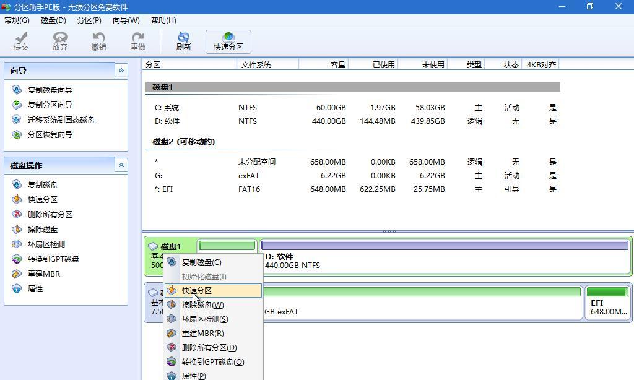Click the 磁盘1 group header
The image size is (634, 380).
pyautogui.click(x=352, y=87)
